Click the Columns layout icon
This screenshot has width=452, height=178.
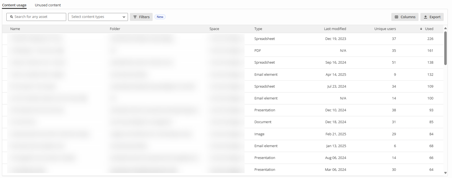(x=396, y=17)
